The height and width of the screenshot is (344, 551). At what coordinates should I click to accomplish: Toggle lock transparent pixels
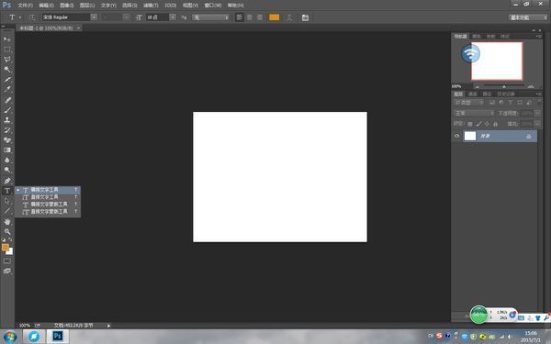coord(470,124)
